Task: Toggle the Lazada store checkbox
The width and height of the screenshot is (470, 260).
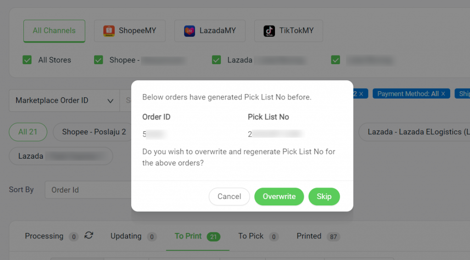Action: pos(217,60)
